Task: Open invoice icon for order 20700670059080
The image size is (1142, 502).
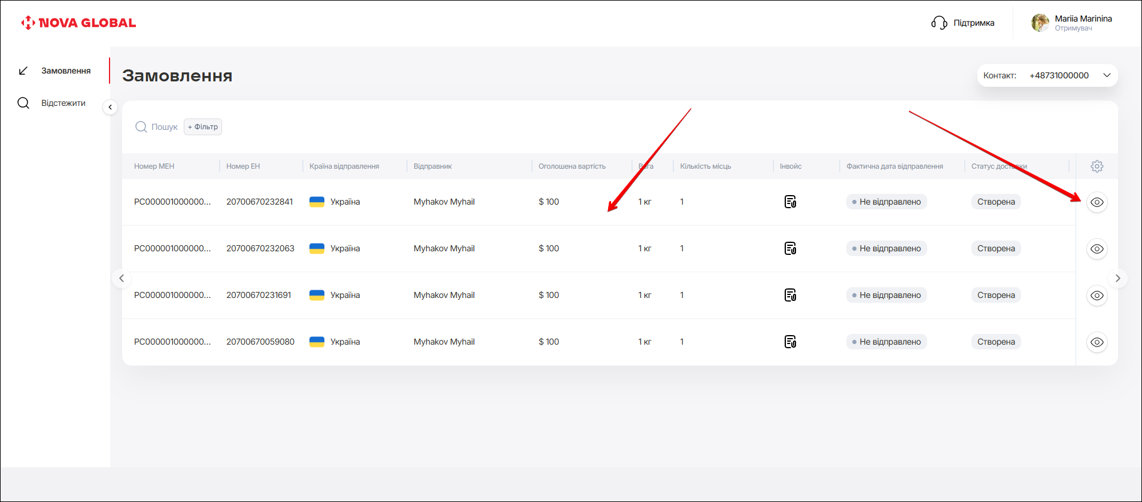Action: (790, 342)
